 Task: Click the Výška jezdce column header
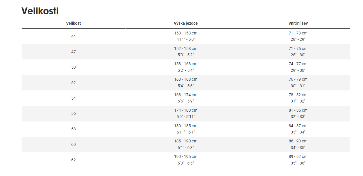186,23
